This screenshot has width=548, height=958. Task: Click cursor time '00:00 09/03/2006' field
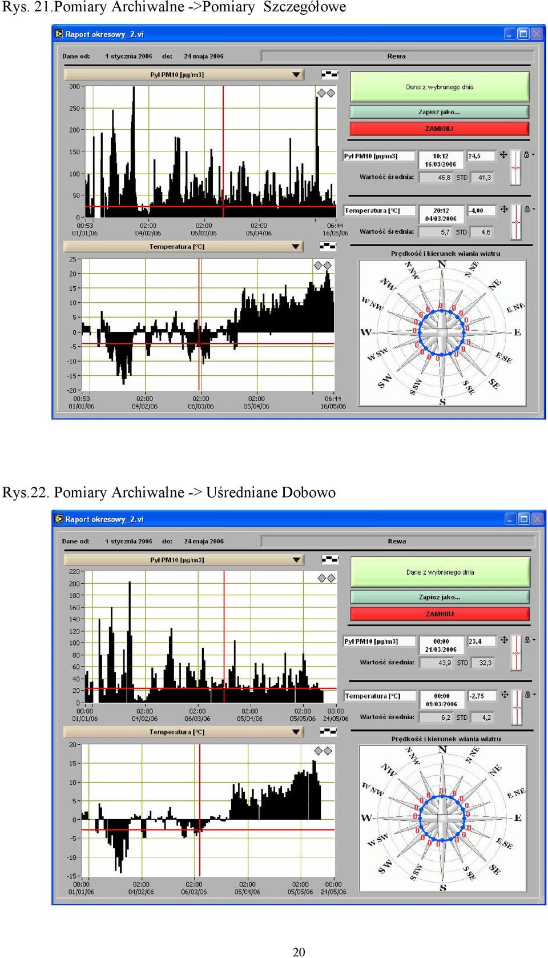[441, 700]
